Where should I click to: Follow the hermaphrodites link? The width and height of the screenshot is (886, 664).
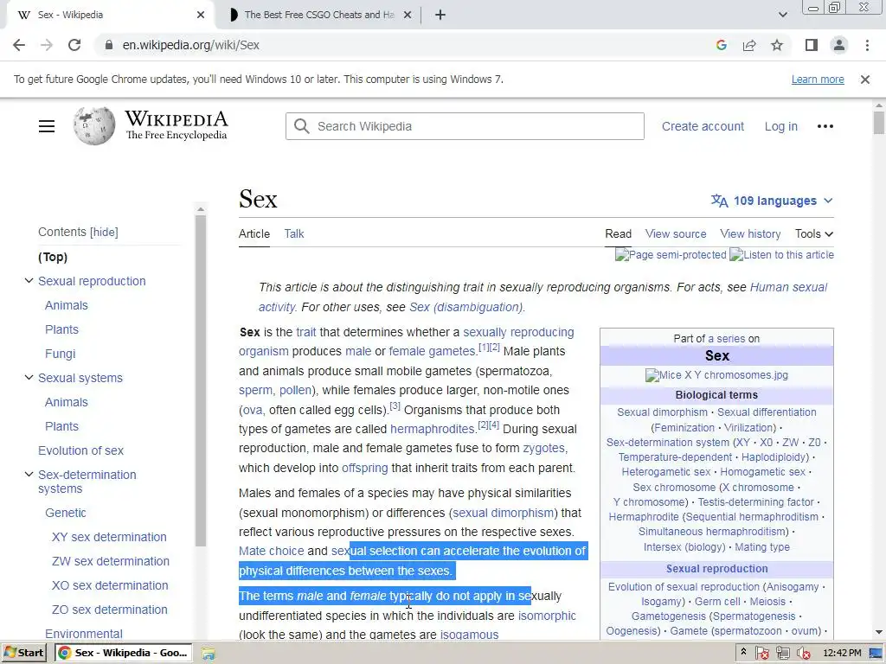(433, 429)
